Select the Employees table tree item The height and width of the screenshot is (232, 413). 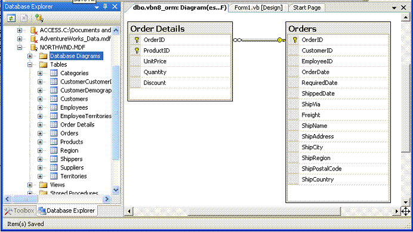pos(74,107)
